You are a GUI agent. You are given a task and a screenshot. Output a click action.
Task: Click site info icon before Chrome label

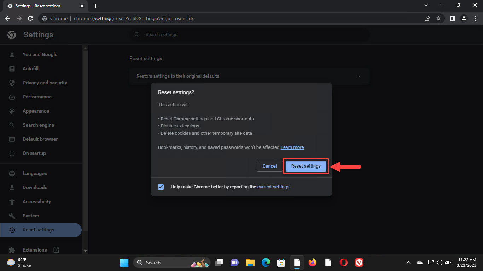pyautogui.click(x=45, y=18)
